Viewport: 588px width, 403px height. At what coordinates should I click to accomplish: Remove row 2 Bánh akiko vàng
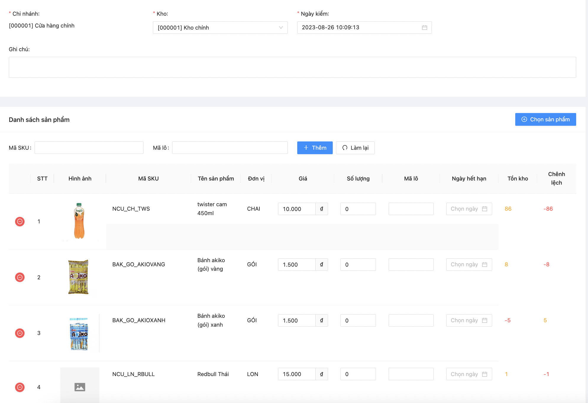(x=20, y=277)
